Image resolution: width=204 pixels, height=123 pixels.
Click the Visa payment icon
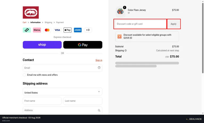click(57, 30)
